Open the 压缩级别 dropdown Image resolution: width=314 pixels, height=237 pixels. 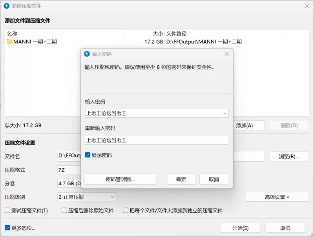click(x=87, y=197)
